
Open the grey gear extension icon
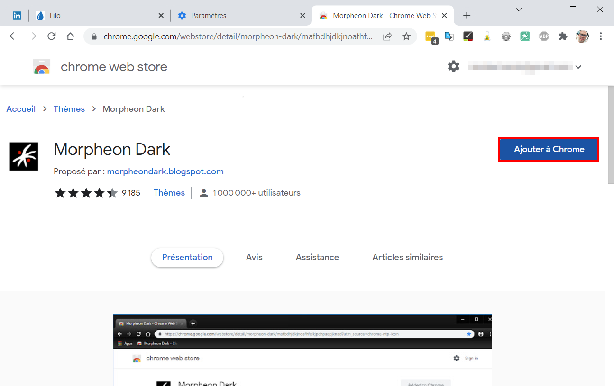coord(506,36)
